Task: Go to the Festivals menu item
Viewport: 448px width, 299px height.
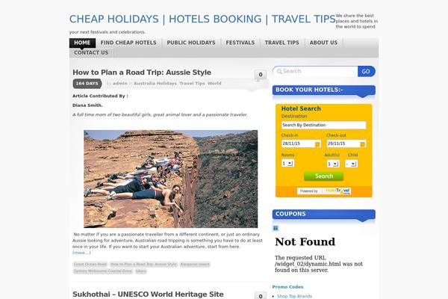Action: (240, 43)
